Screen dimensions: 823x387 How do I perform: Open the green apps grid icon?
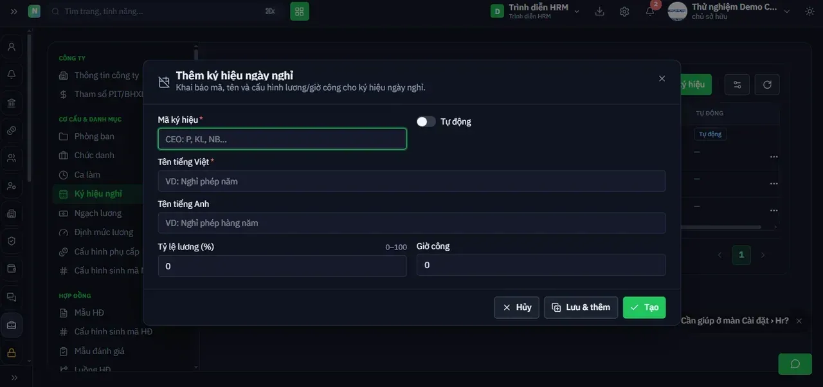pyautogui.click(x=300, y=12)
